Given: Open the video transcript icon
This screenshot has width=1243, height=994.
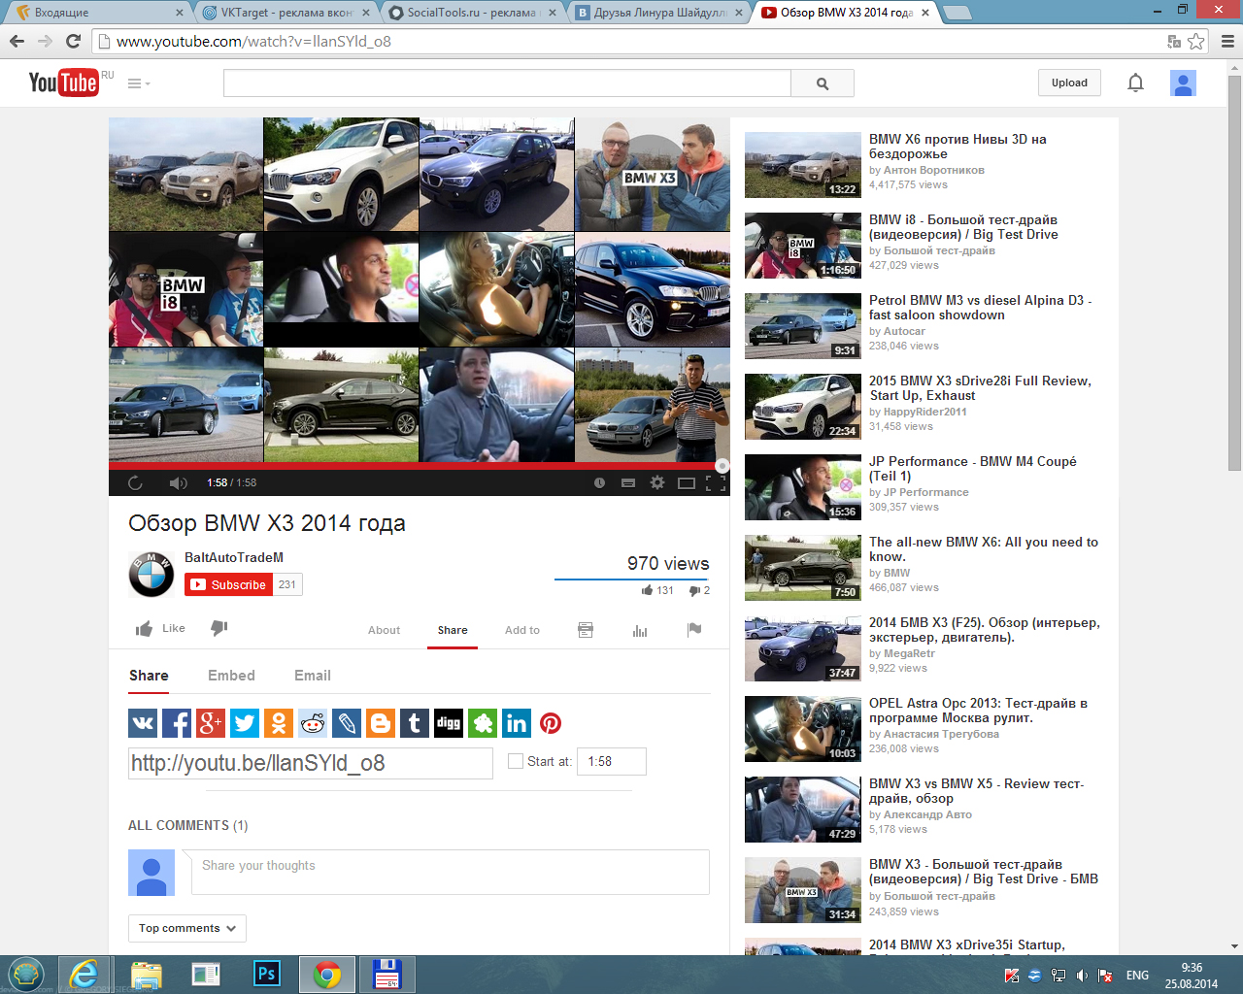Looking at the screenshot, I should [586, 630].
